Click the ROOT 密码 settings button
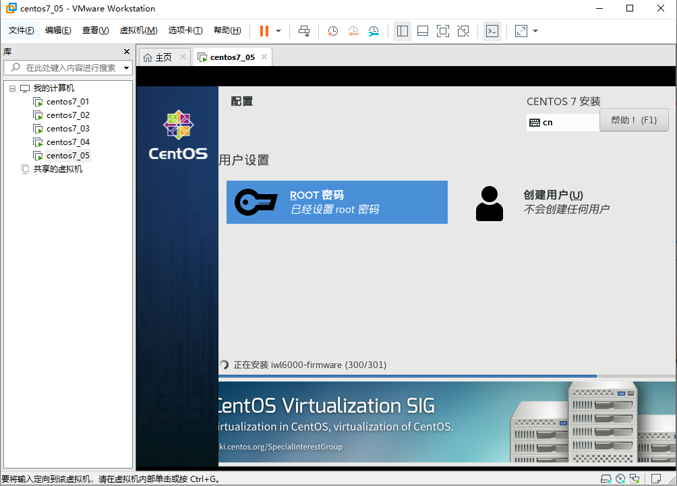This screenshot has width=677, height=486. pyautogui.click(x=337, y=202)
